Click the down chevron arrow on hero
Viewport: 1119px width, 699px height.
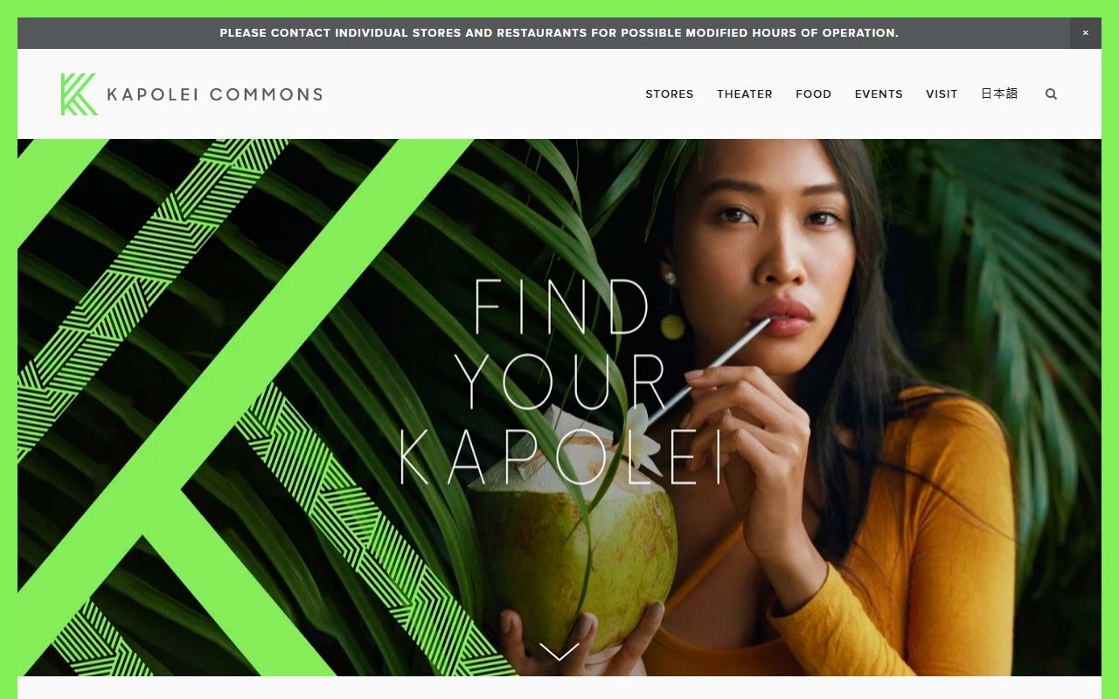pyautogui.click(x=559, y=652)
